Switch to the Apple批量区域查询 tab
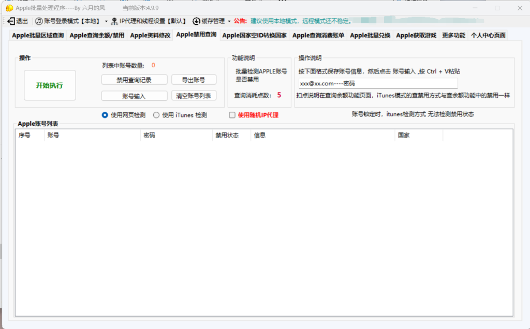The height and width of the screenshot is (329, 530). click(38, 35)
